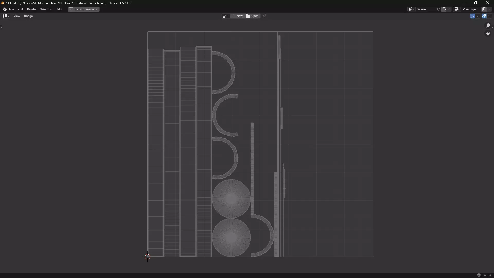Viewport: 494px width, 278px height.
Task: Click the new scene copy icon
Action: [x=444, y=9]
